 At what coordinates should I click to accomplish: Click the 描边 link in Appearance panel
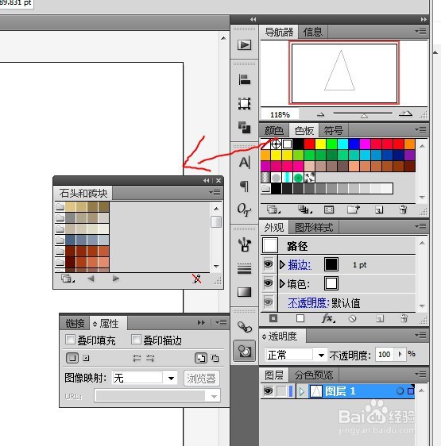tap(300, 265)
